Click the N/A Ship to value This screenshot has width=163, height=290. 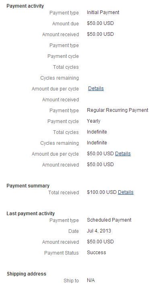pyautogui.click(x=91, y=280)
